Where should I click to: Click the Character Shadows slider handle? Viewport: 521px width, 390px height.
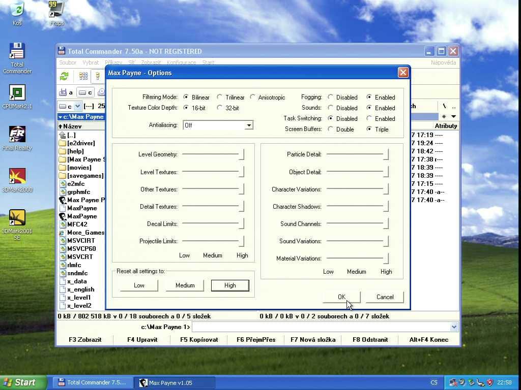pyautogui.click(x=386, y=206)
